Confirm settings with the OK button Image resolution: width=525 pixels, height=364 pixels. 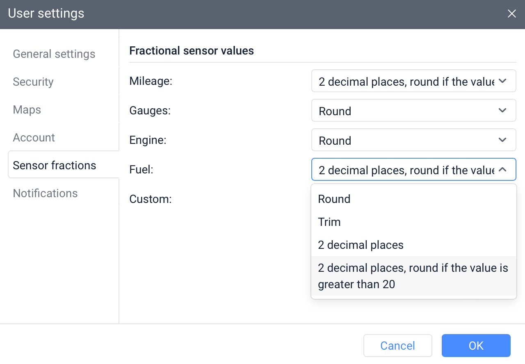(x=476, y=346)
